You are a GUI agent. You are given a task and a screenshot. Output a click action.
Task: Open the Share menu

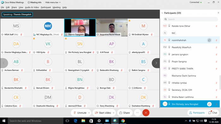(14, 7)
